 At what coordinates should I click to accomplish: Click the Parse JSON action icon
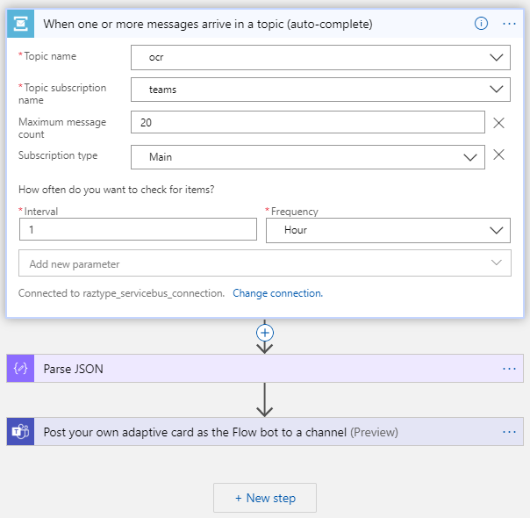click(20, 369)
